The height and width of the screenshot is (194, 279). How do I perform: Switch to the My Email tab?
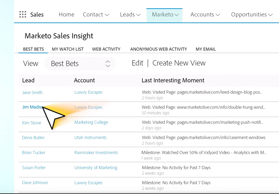pyautogui.click(x=206, y=49)
